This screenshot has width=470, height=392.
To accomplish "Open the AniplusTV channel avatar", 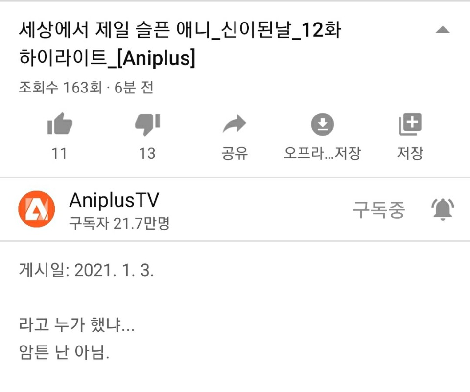I will (x=37, y=209).
